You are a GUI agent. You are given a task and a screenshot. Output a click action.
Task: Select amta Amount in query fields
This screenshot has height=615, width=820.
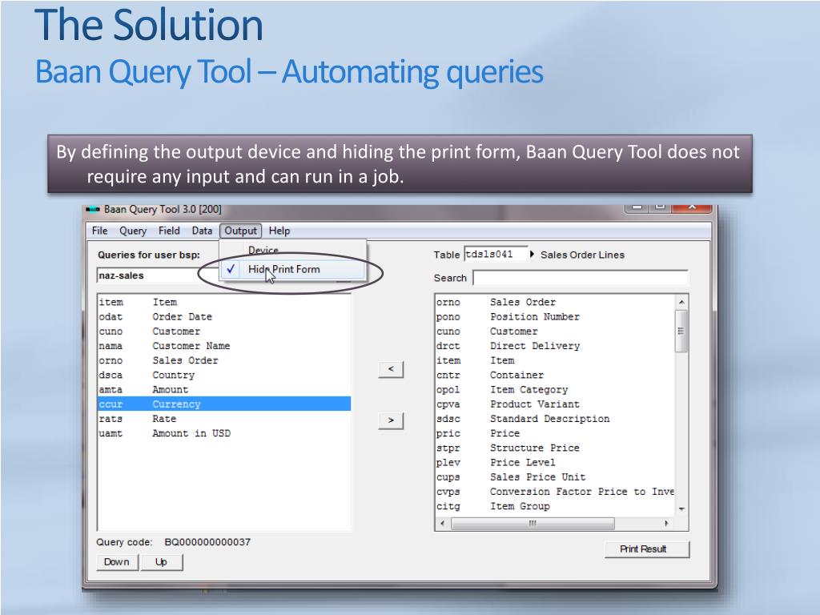(224, 390)
